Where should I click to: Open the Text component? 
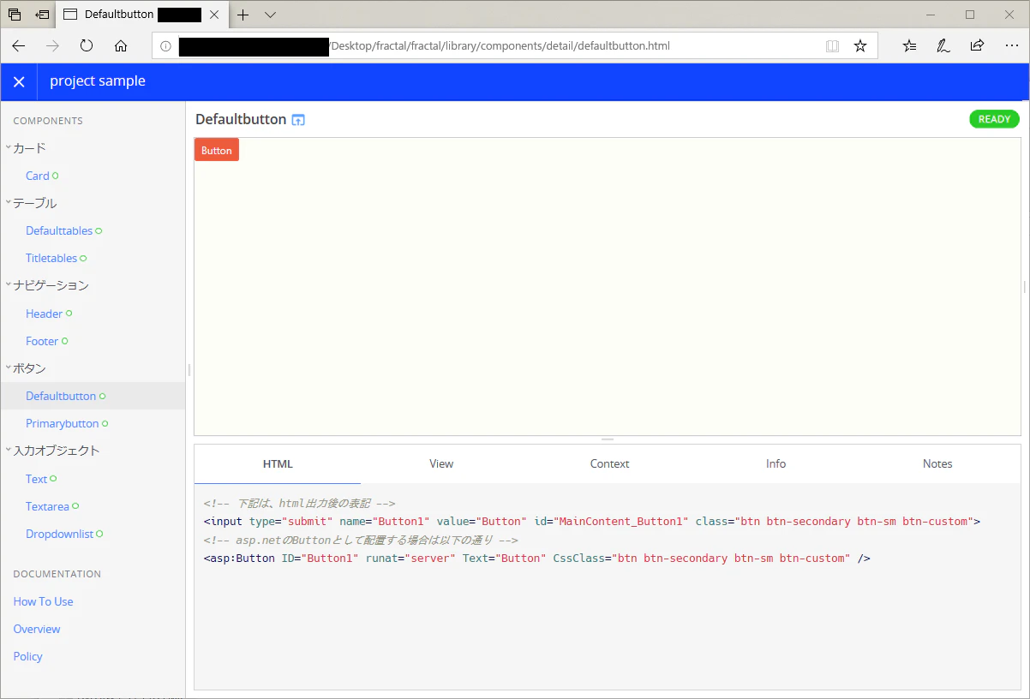tap(37, 479)
